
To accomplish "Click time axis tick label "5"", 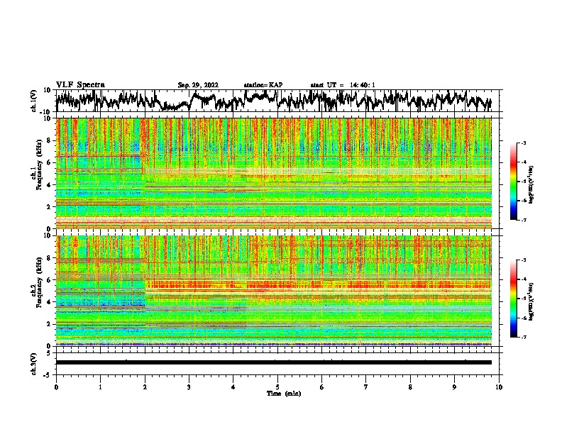I will (x=277, y=387).
